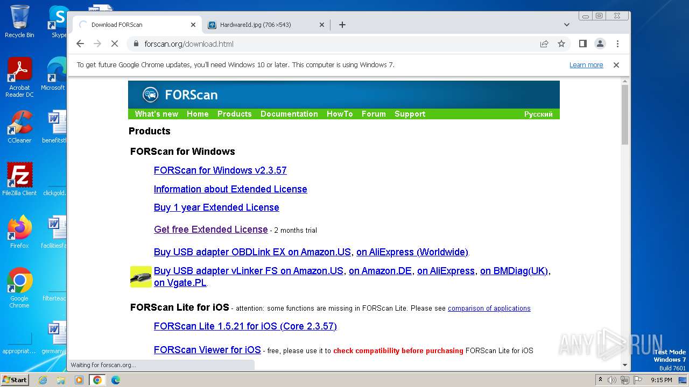
Task: Stop loading the page with the X icon
Action: tap(115, 44)
